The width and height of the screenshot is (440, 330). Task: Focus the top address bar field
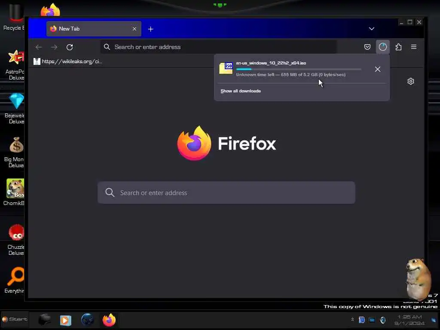[219, 47]
